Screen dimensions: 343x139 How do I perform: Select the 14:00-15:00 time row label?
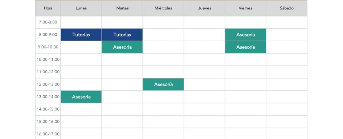pyautogui.click(x=48, y=109)
